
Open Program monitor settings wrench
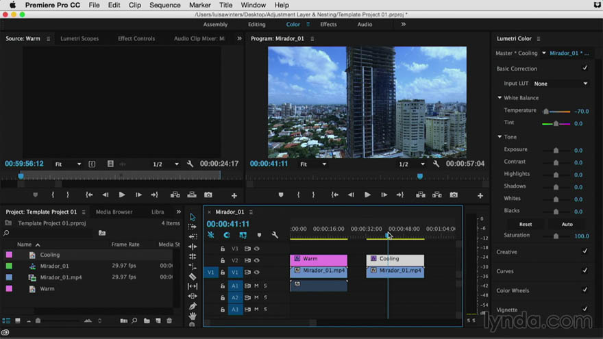pos(436,164)
